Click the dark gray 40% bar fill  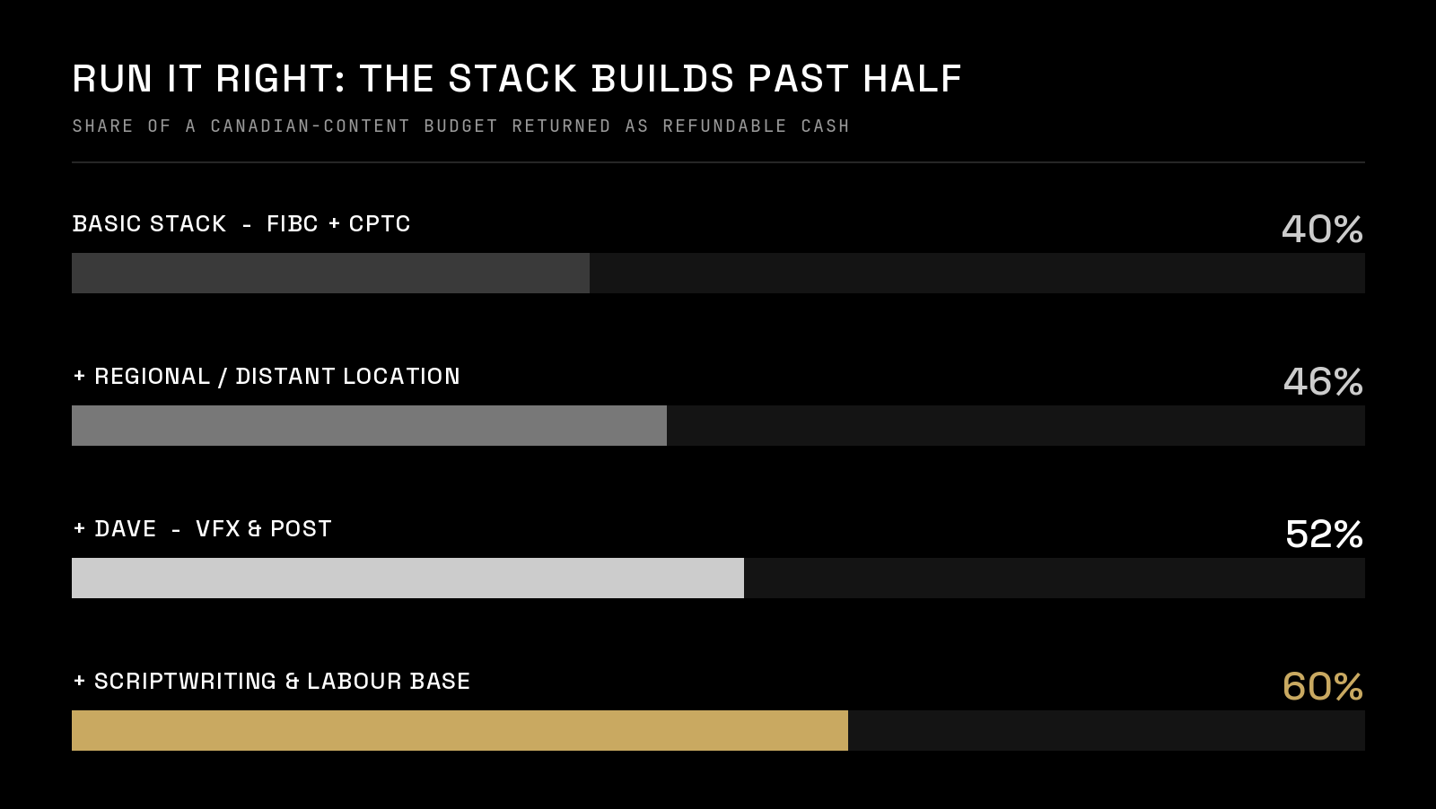(330, 273)
